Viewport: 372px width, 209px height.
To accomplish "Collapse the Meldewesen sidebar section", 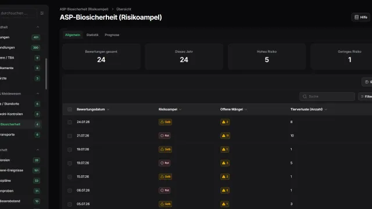I will click(x=38, y=93).
